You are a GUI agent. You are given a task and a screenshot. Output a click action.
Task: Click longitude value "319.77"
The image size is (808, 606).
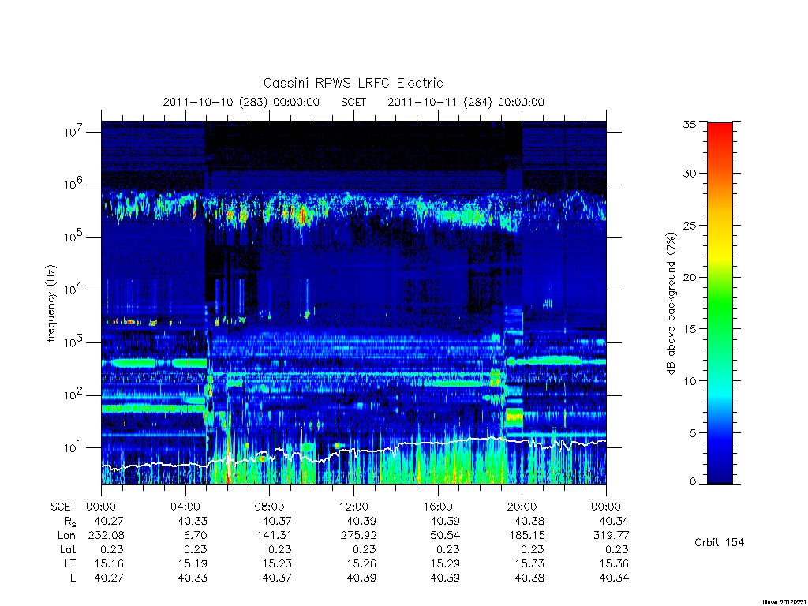(x=611, y=536)
